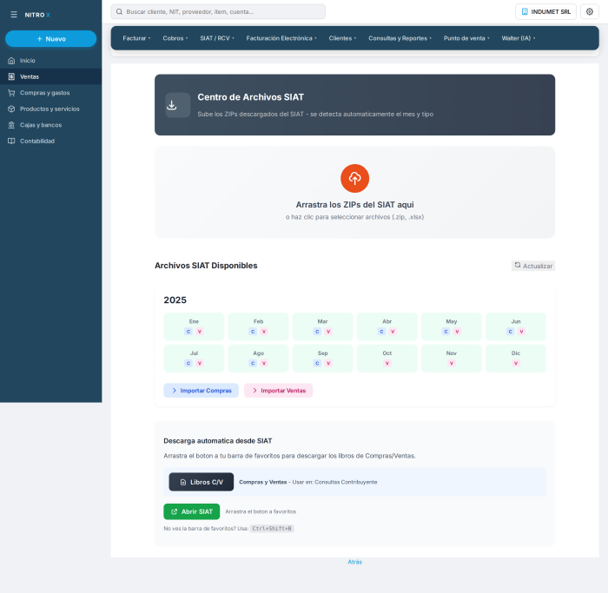Click the Contabilidad book icon
Viewport: 608px width, 593px height.
[11, 141]
